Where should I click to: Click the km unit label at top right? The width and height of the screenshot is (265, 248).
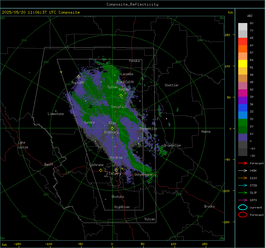(230, 12)
